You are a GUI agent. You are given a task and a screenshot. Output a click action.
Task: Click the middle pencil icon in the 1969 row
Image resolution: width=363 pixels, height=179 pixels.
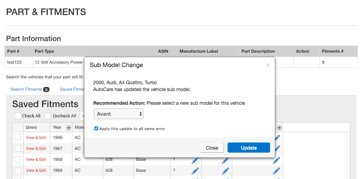225,170
